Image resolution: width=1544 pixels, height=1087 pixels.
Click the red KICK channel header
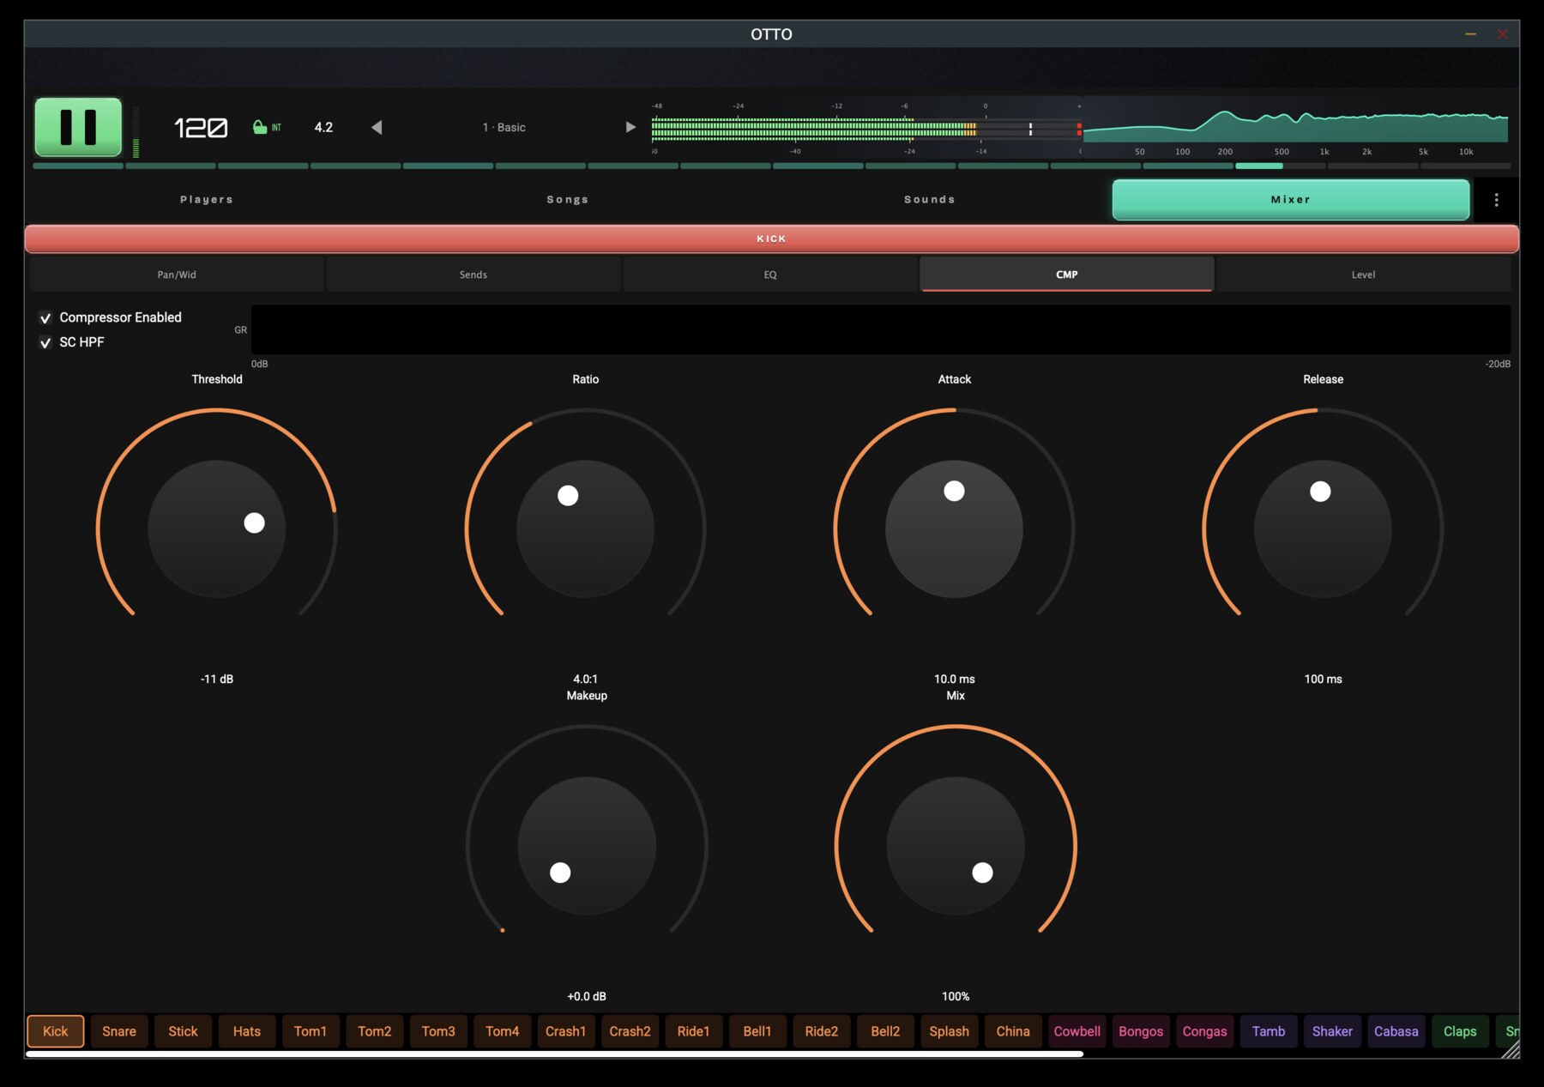772,239
